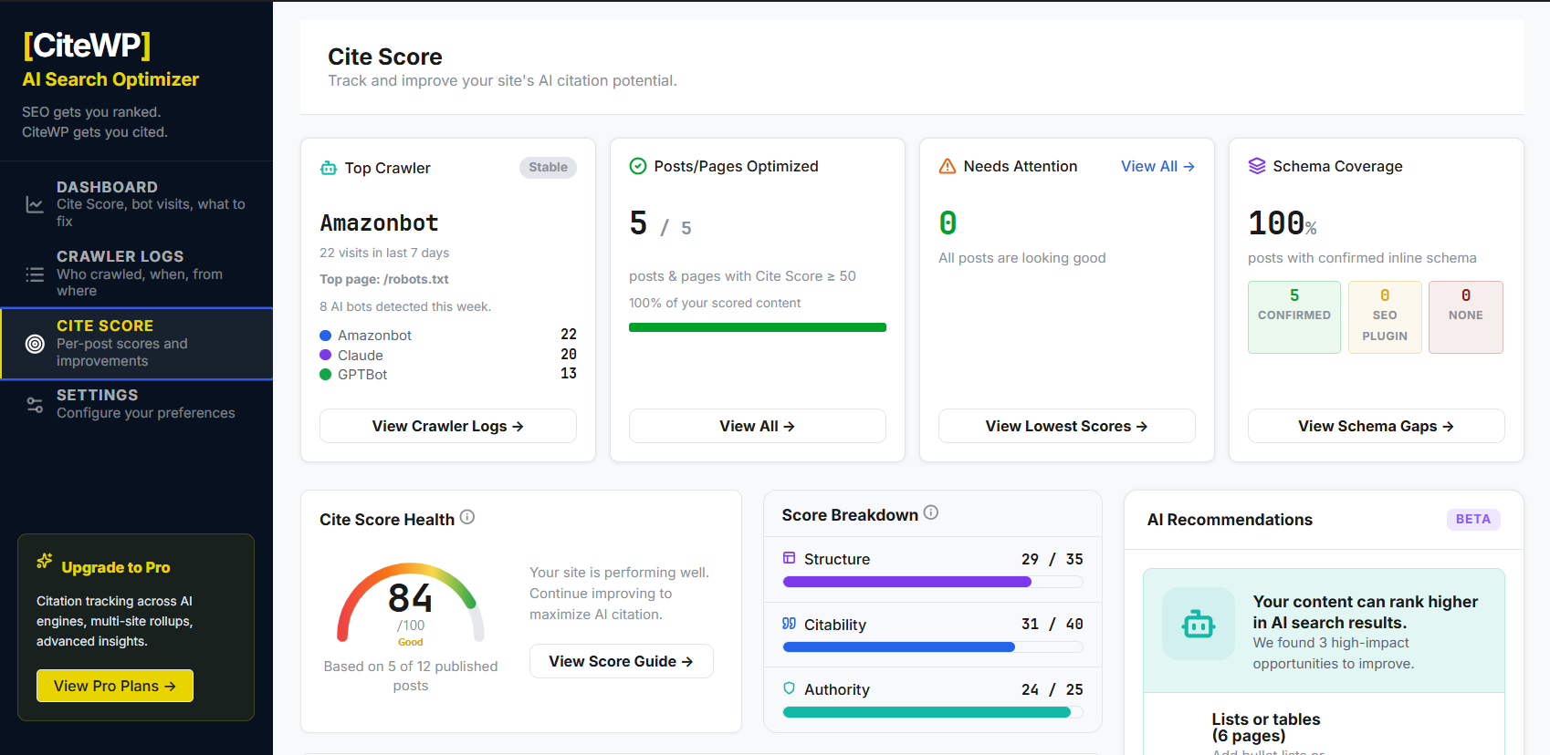1550x755 pixels.
Task: Click the 'Lists or tables (6 pages)' recommendation
Action: (1266, 728)
